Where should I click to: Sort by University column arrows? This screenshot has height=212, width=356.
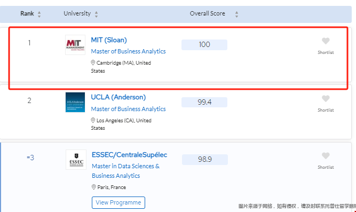(x=96, y=14)
